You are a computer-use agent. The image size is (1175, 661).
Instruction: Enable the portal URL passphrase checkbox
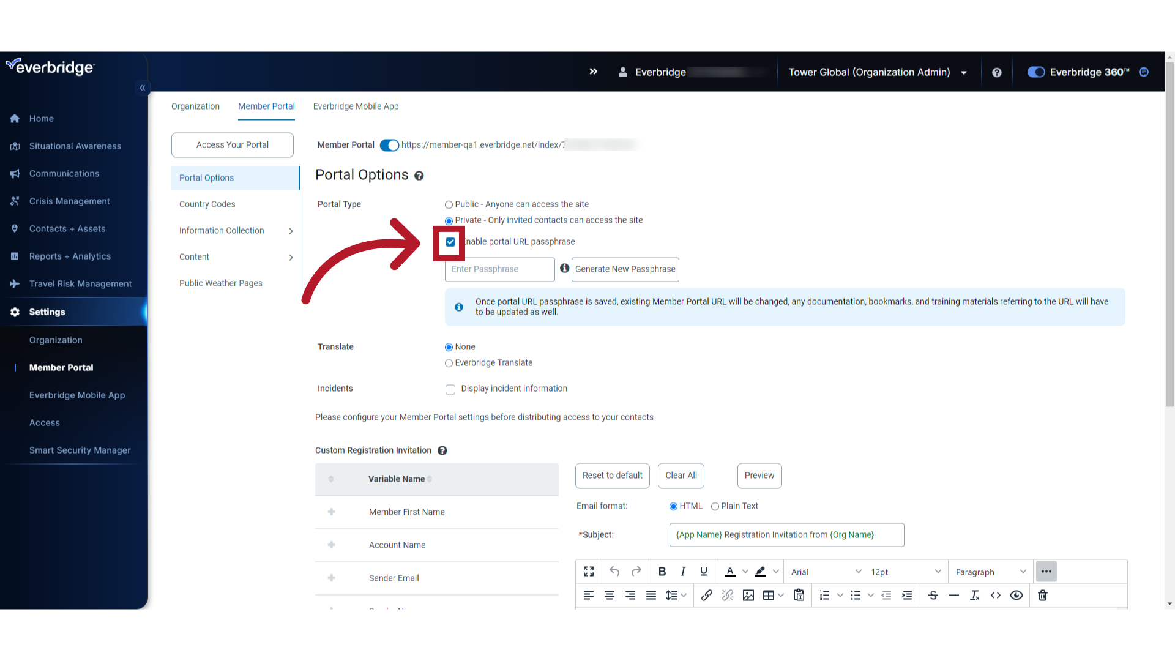(x=450, y=241)
